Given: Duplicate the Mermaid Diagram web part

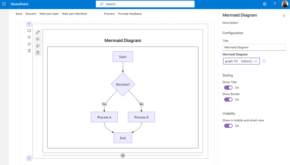Looking at the screenshot, I should point(38,46).
